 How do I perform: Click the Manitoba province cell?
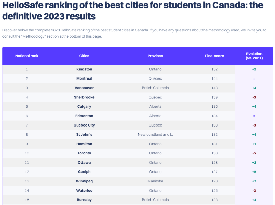[x=155, y=181]
